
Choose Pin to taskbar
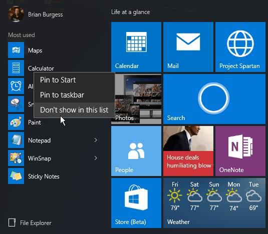74,95
